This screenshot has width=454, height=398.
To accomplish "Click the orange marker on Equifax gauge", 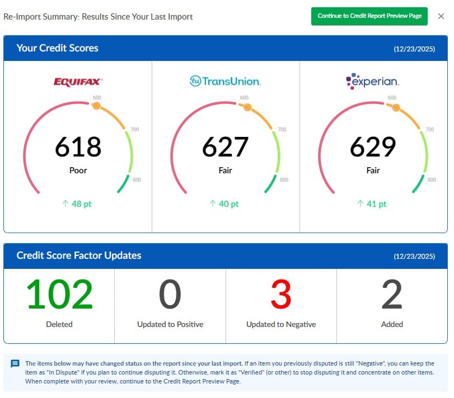I will point(97,106).
